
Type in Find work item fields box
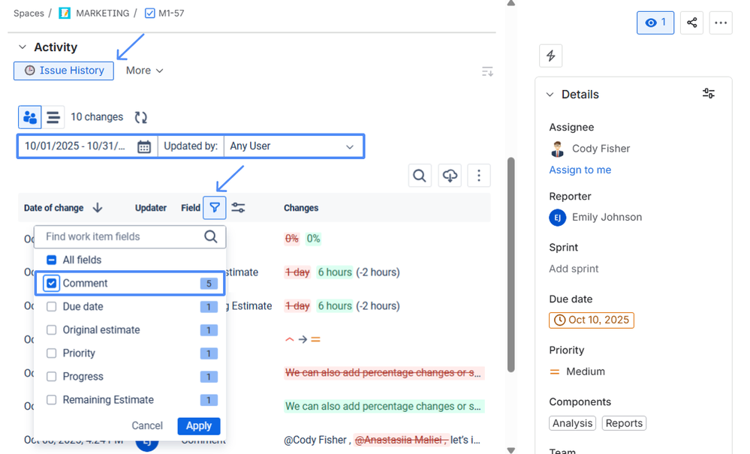click(x=120, y=236)
